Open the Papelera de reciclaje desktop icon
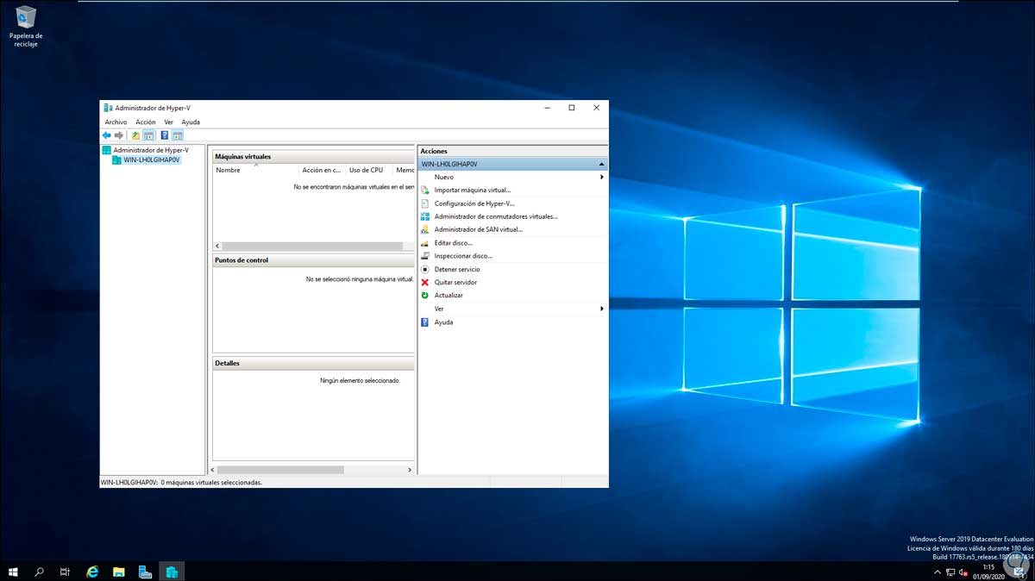1035x581 pixels. click(x=26, y=26)
